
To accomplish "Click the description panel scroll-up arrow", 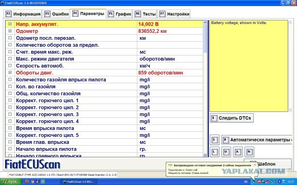I will [x=290, y=23].
